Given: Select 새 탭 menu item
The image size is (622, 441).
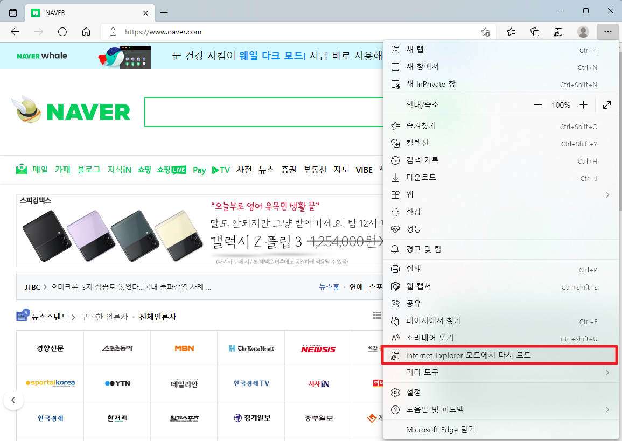Looking at the screenshot, I should point(501,50).
